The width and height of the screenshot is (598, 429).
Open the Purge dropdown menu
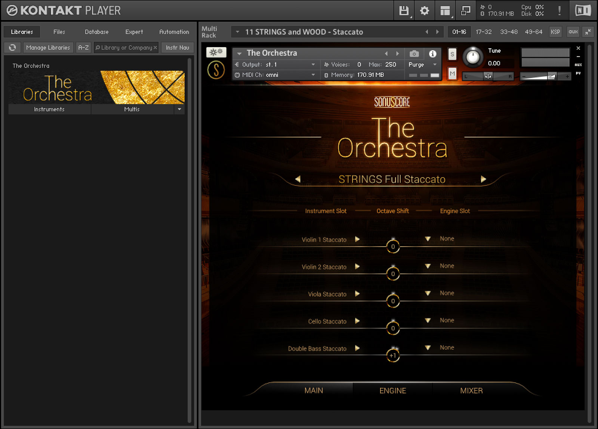click(x=435, y=65)
